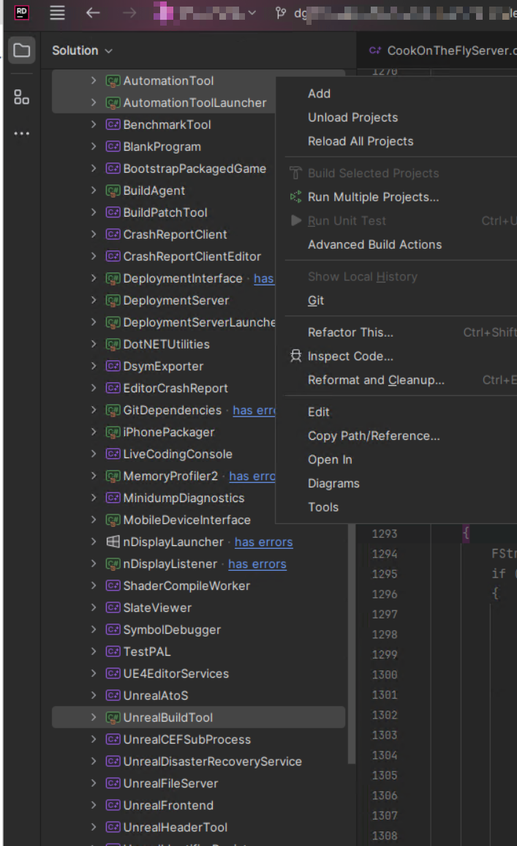
Task: Click the Git branch icon in the toolbar
Action: click(x=281, y=12)
